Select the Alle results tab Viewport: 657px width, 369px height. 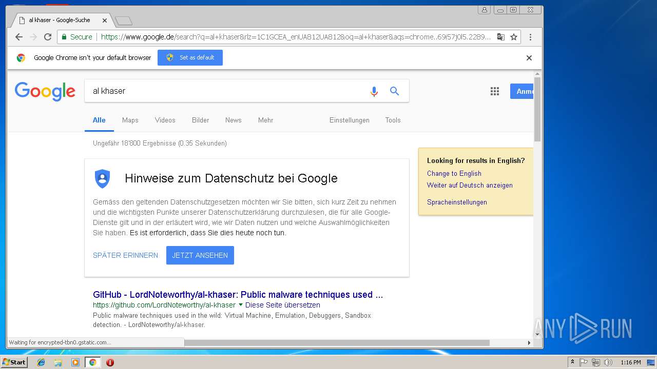point(99,120)
